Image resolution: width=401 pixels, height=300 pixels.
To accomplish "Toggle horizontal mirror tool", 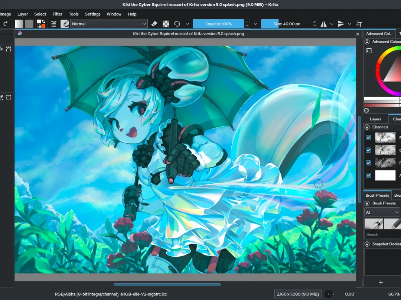I will pyautogui.click(x=323, y=24).
